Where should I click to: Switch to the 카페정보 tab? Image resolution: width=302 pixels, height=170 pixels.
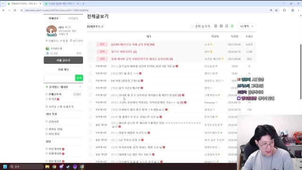coord(53,18)
